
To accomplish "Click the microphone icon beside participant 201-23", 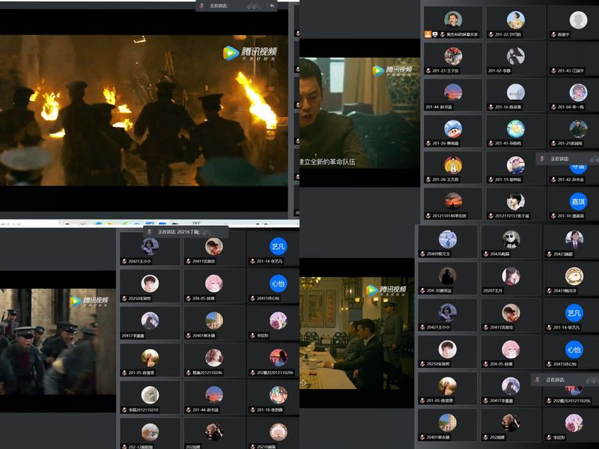I will [428, 70].
